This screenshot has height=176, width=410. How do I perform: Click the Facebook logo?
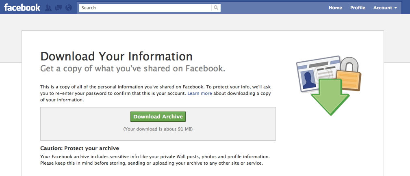coord(22,7)
